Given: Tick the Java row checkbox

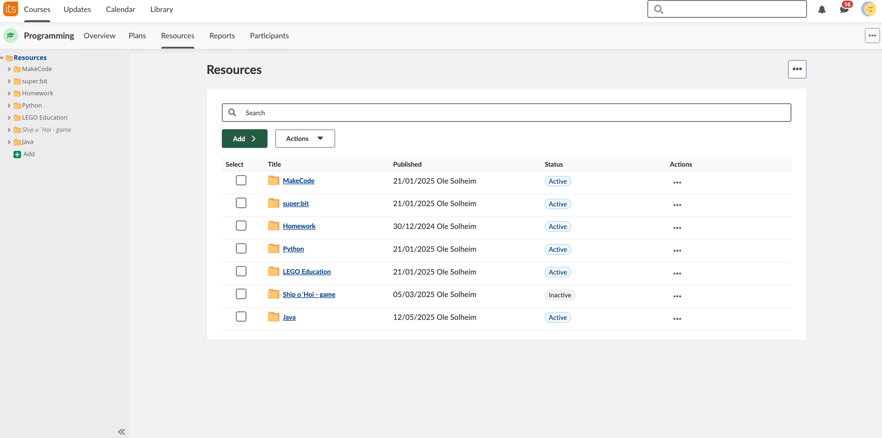Looking at the screenshot, I should tap(241, 316).
